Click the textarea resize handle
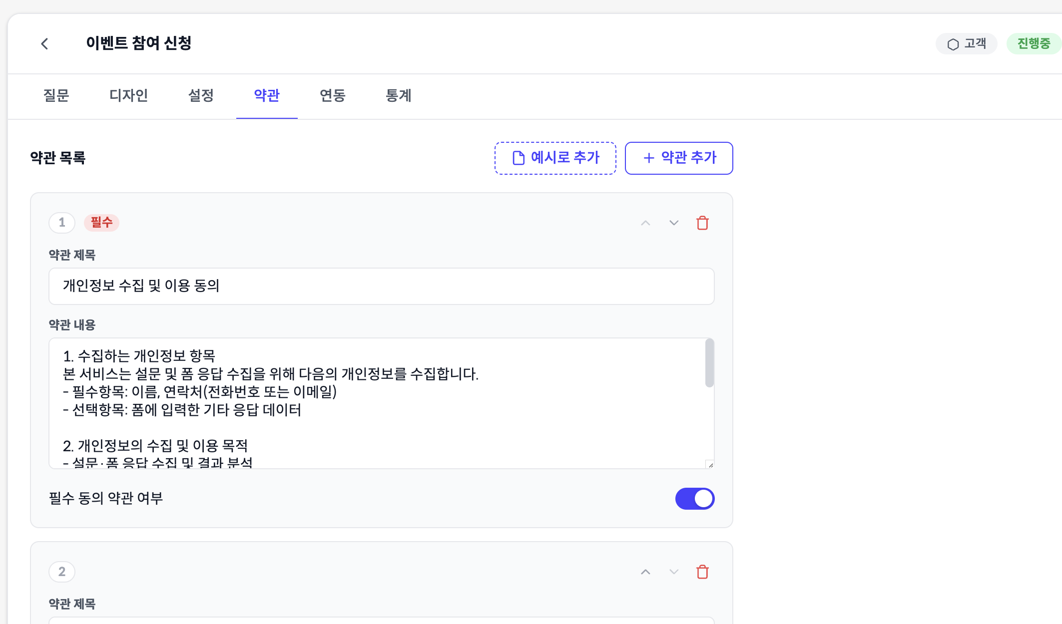 (x=710, y=464)
